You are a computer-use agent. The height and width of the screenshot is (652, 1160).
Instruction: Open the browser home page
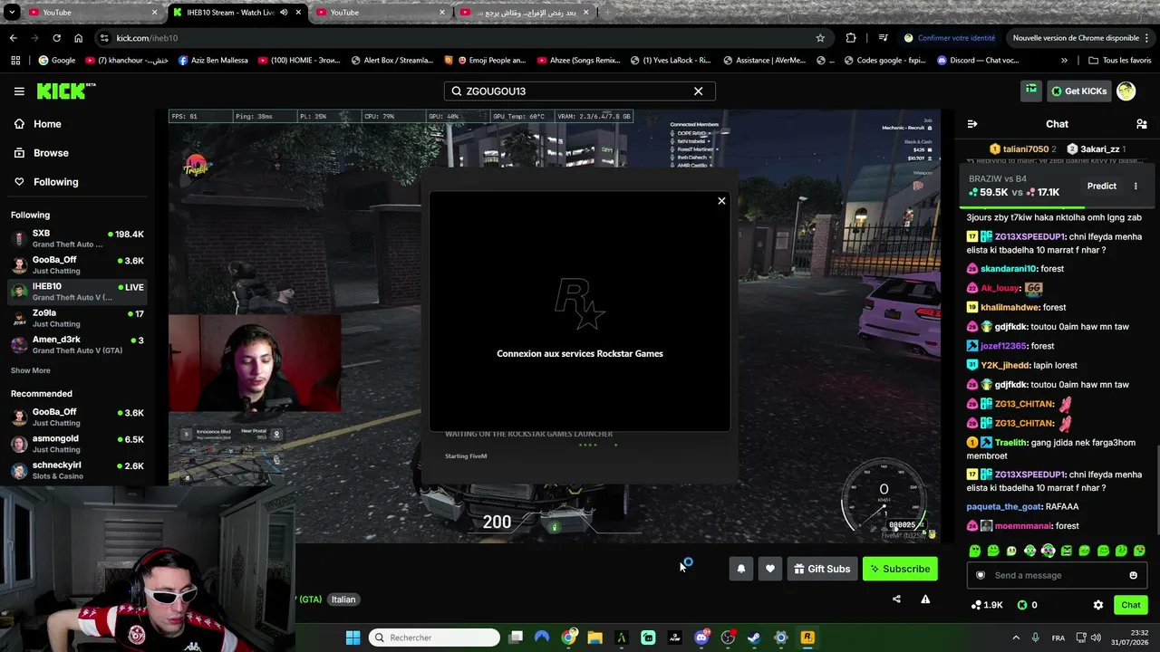pyautogui.click(x=79, y=38)
